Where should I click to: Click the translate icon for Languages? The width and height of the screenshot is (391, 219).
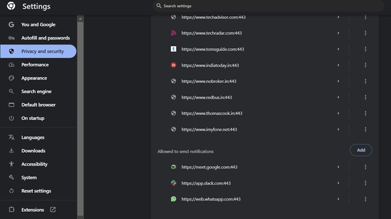(x=11, y=137)
